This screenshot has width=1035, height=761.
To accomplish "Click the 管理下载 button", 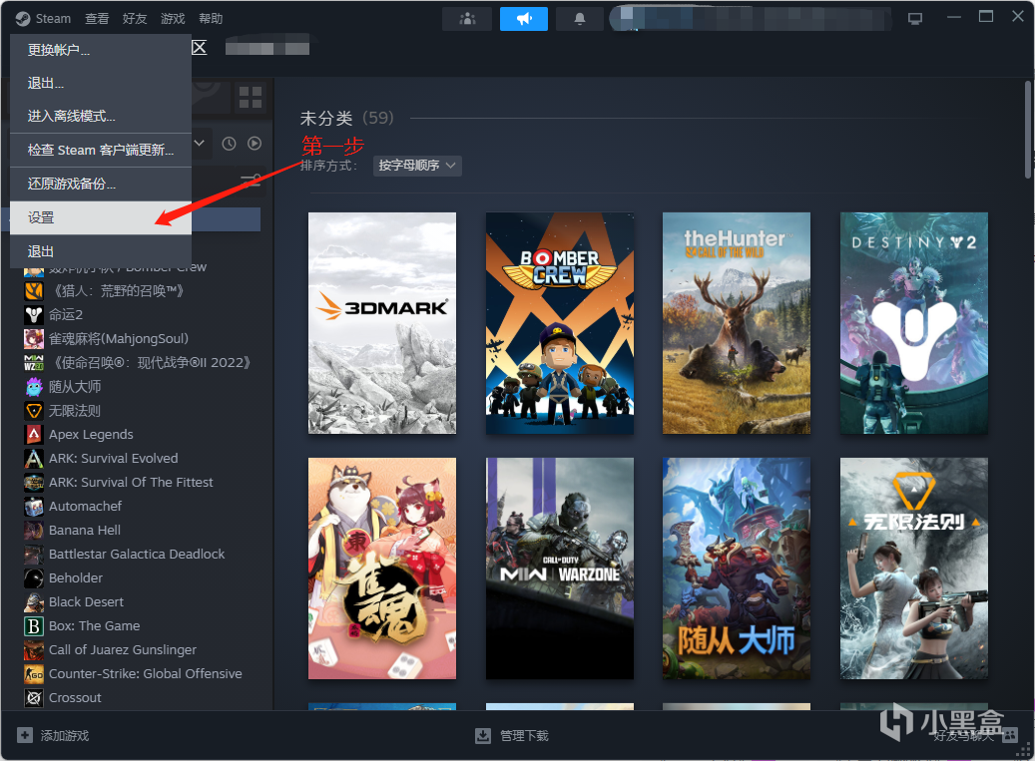I will pos(512,735).
